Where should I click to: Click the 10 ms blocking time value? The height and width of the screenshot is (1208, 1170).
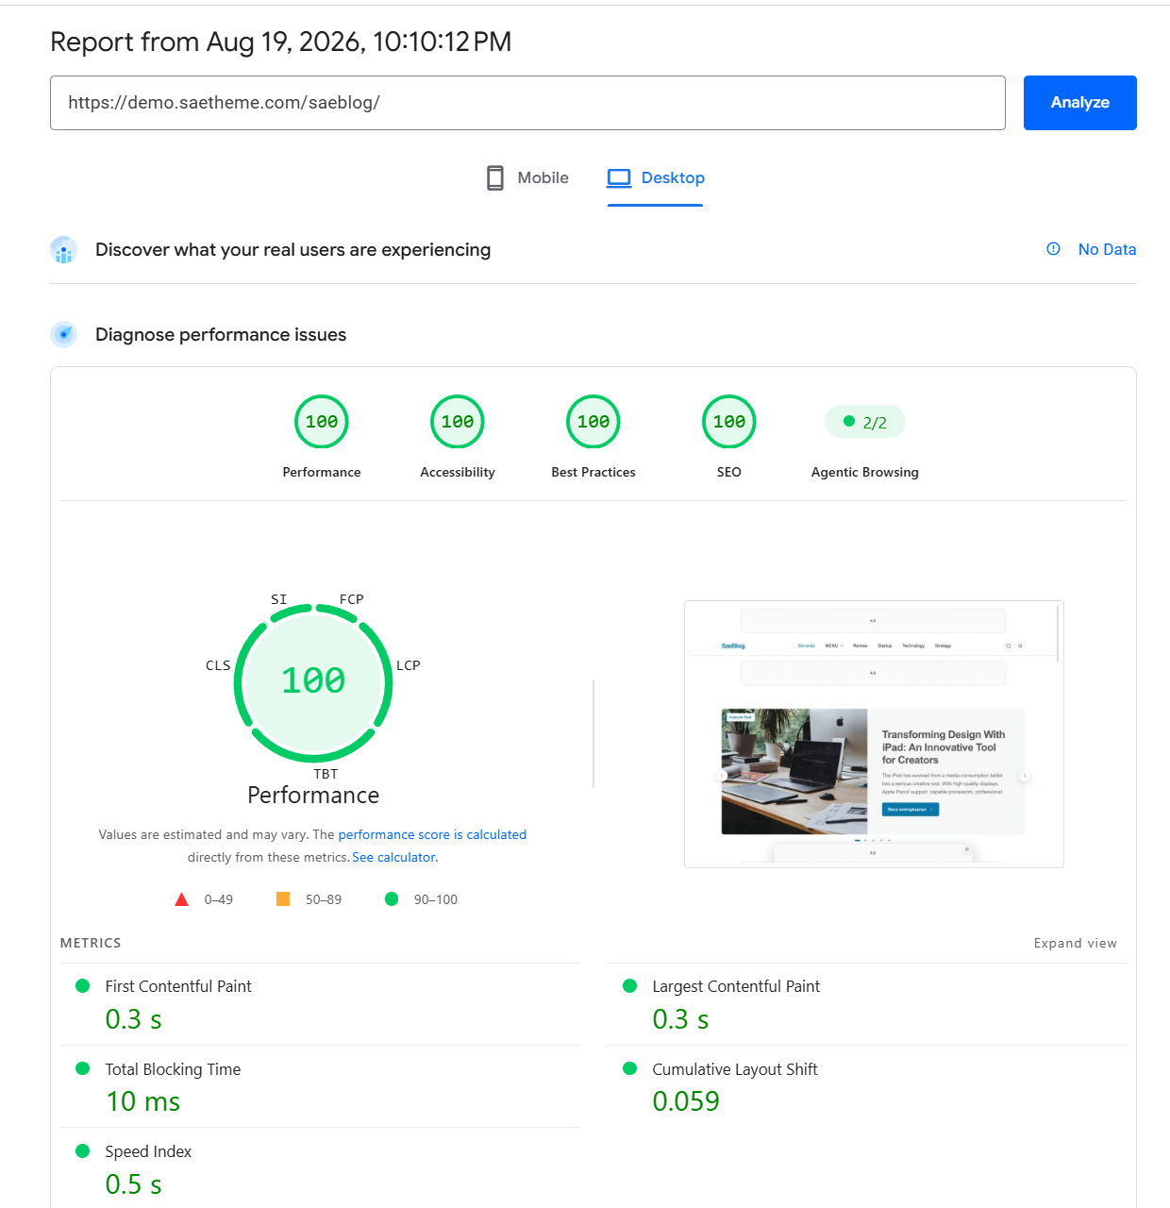(x=142, y=1101)
